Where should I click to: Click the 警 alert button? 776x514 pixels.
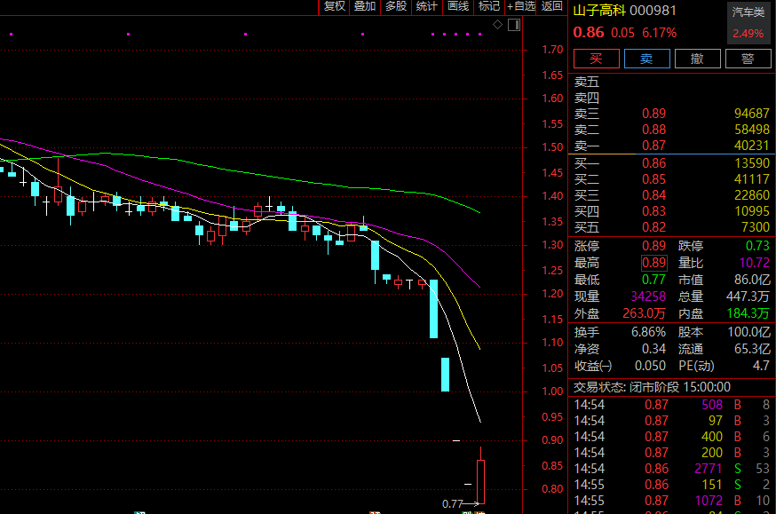pos(748,59)
